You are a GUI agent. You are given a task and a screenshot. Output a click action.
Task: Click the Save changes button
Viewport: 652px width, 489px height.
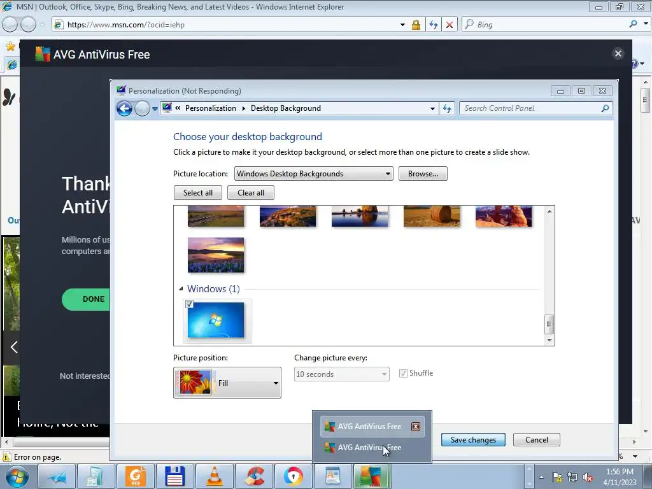[x=473, y=440]
